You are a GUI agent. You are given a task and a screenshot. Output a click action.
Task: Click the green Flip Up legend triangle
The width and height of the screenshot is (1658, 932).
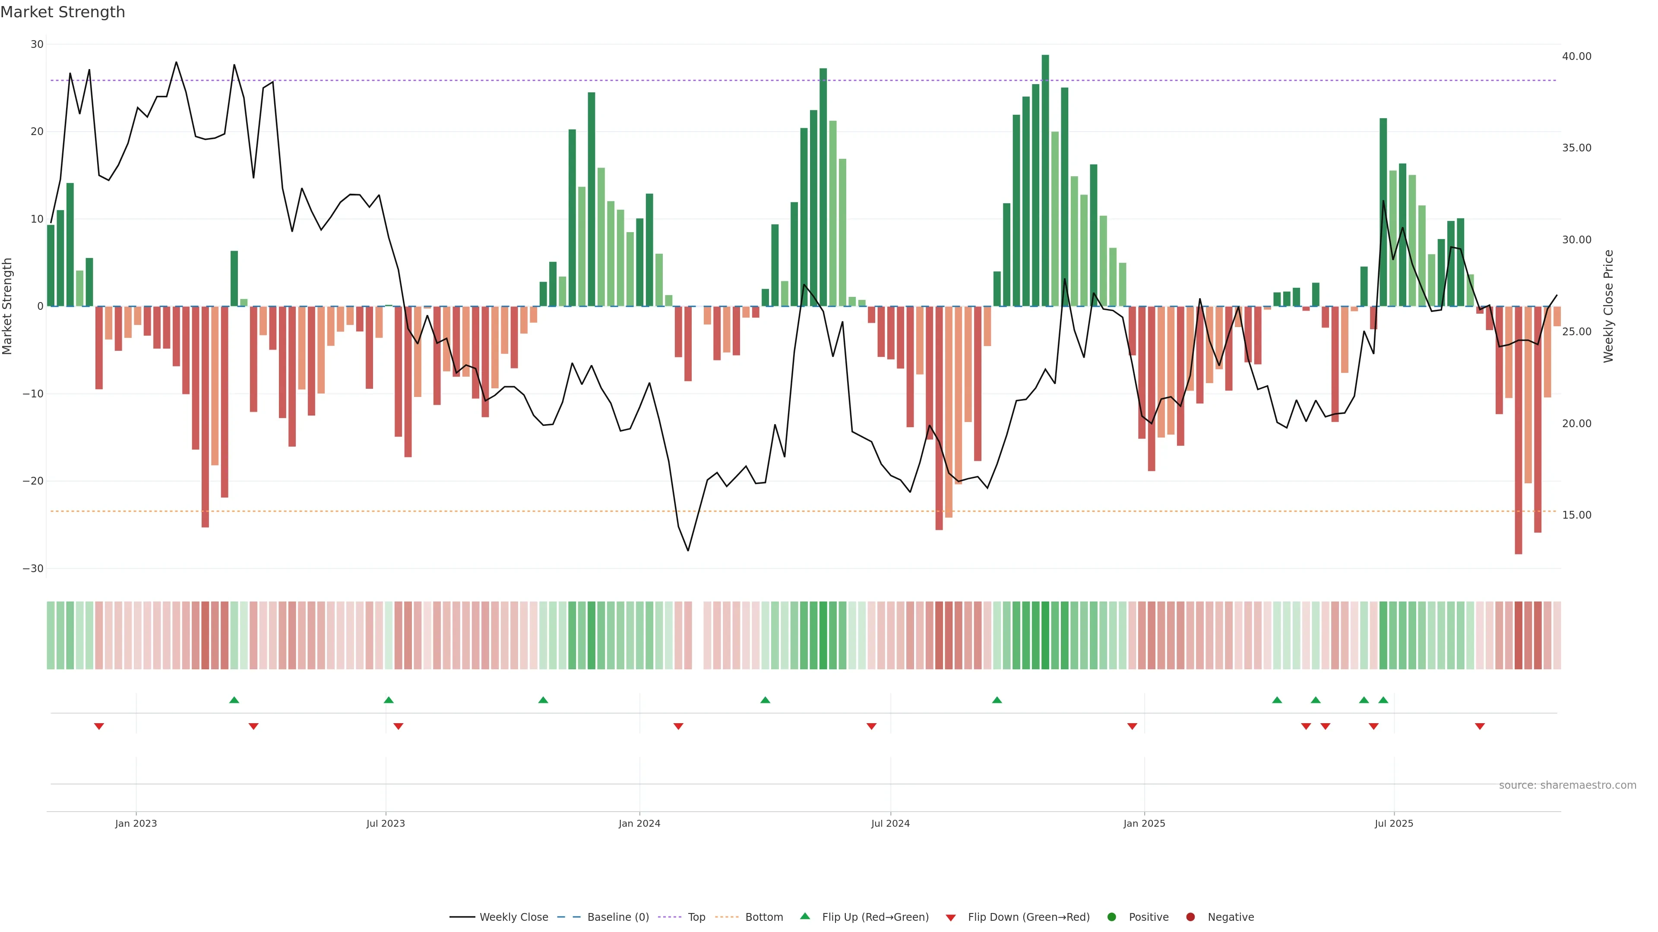pos(804,916)
